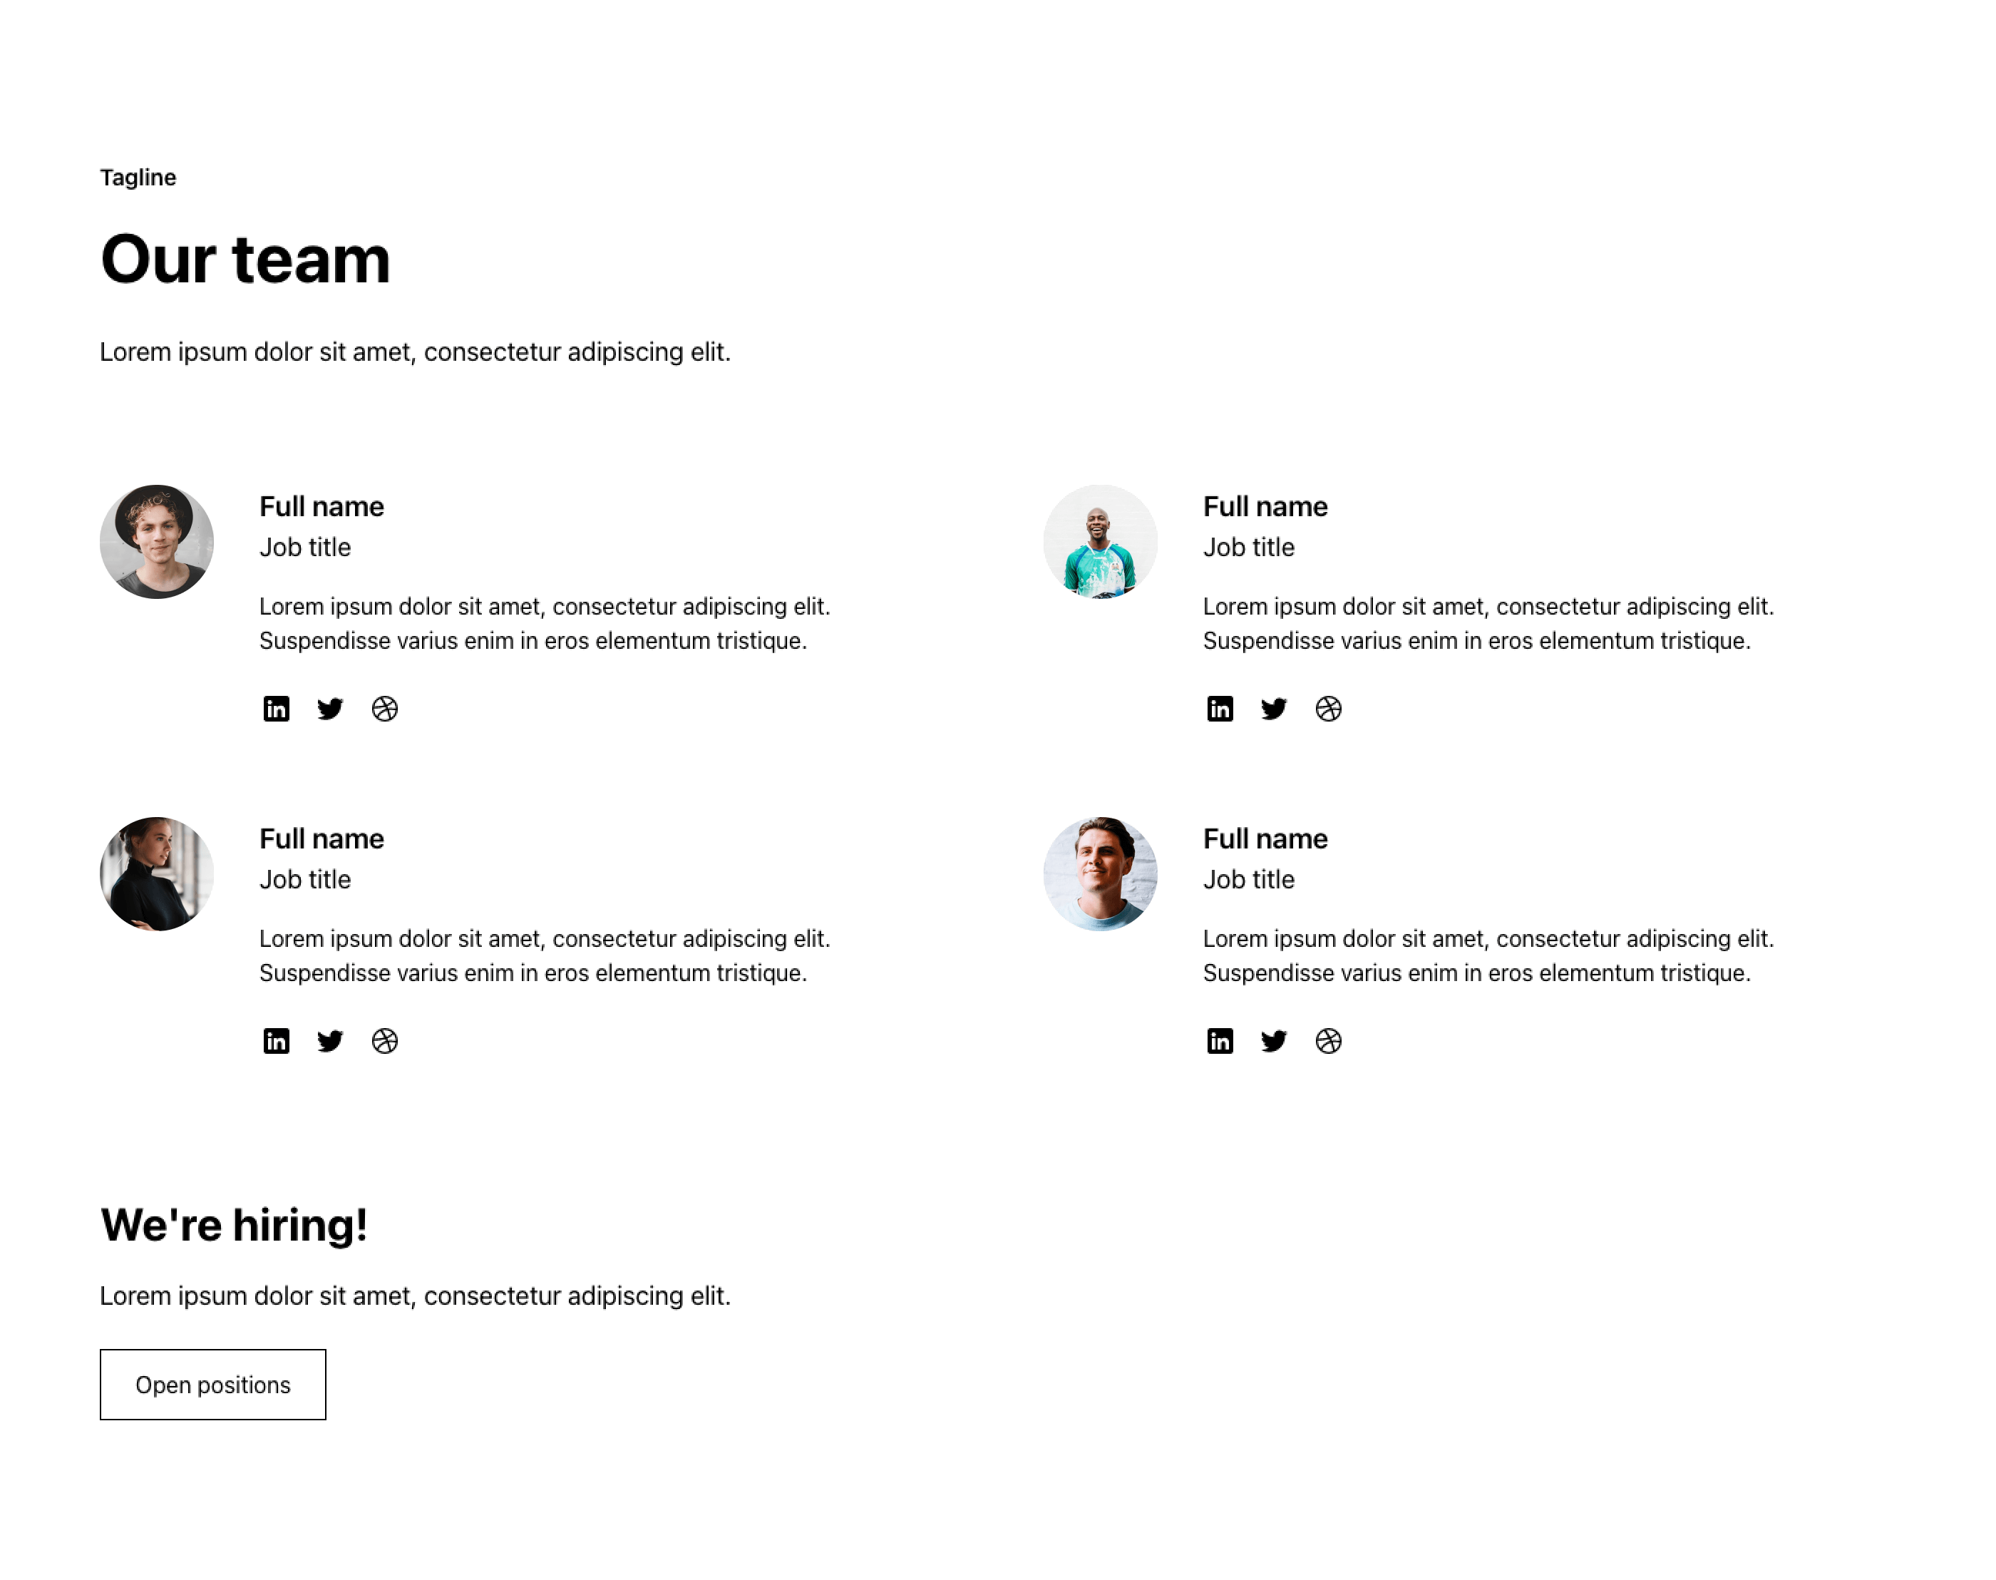Click Dribbble icon under bottom-right team member
This screenshot has height=1580, width=1996.
1328,1041
